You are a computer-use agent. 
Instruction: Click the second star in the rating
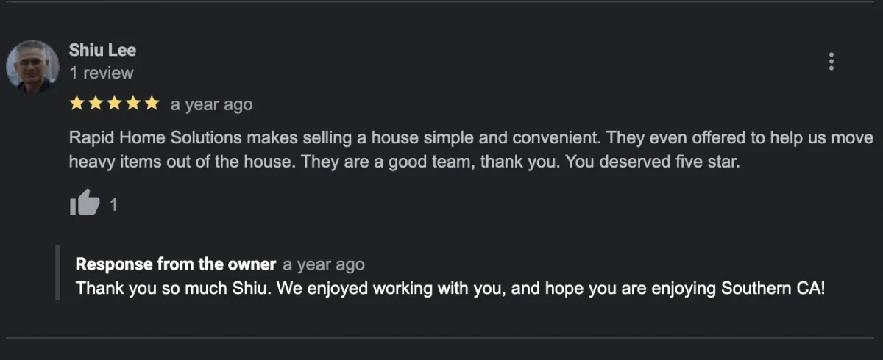(x=95, y=104)
